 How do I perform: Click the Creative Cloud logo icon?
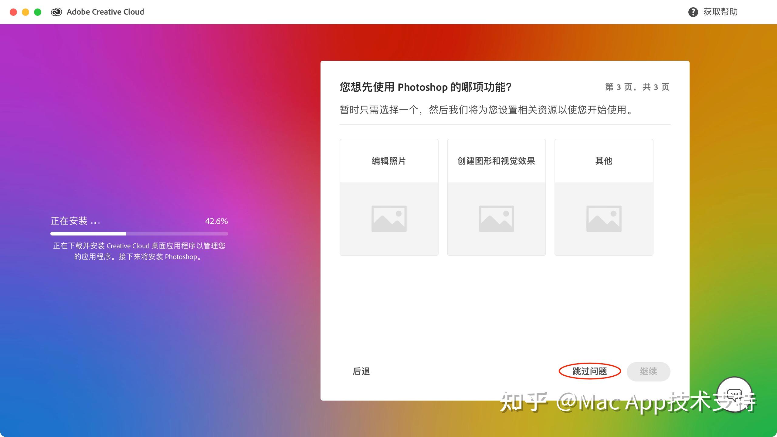[x=56, y=12]
